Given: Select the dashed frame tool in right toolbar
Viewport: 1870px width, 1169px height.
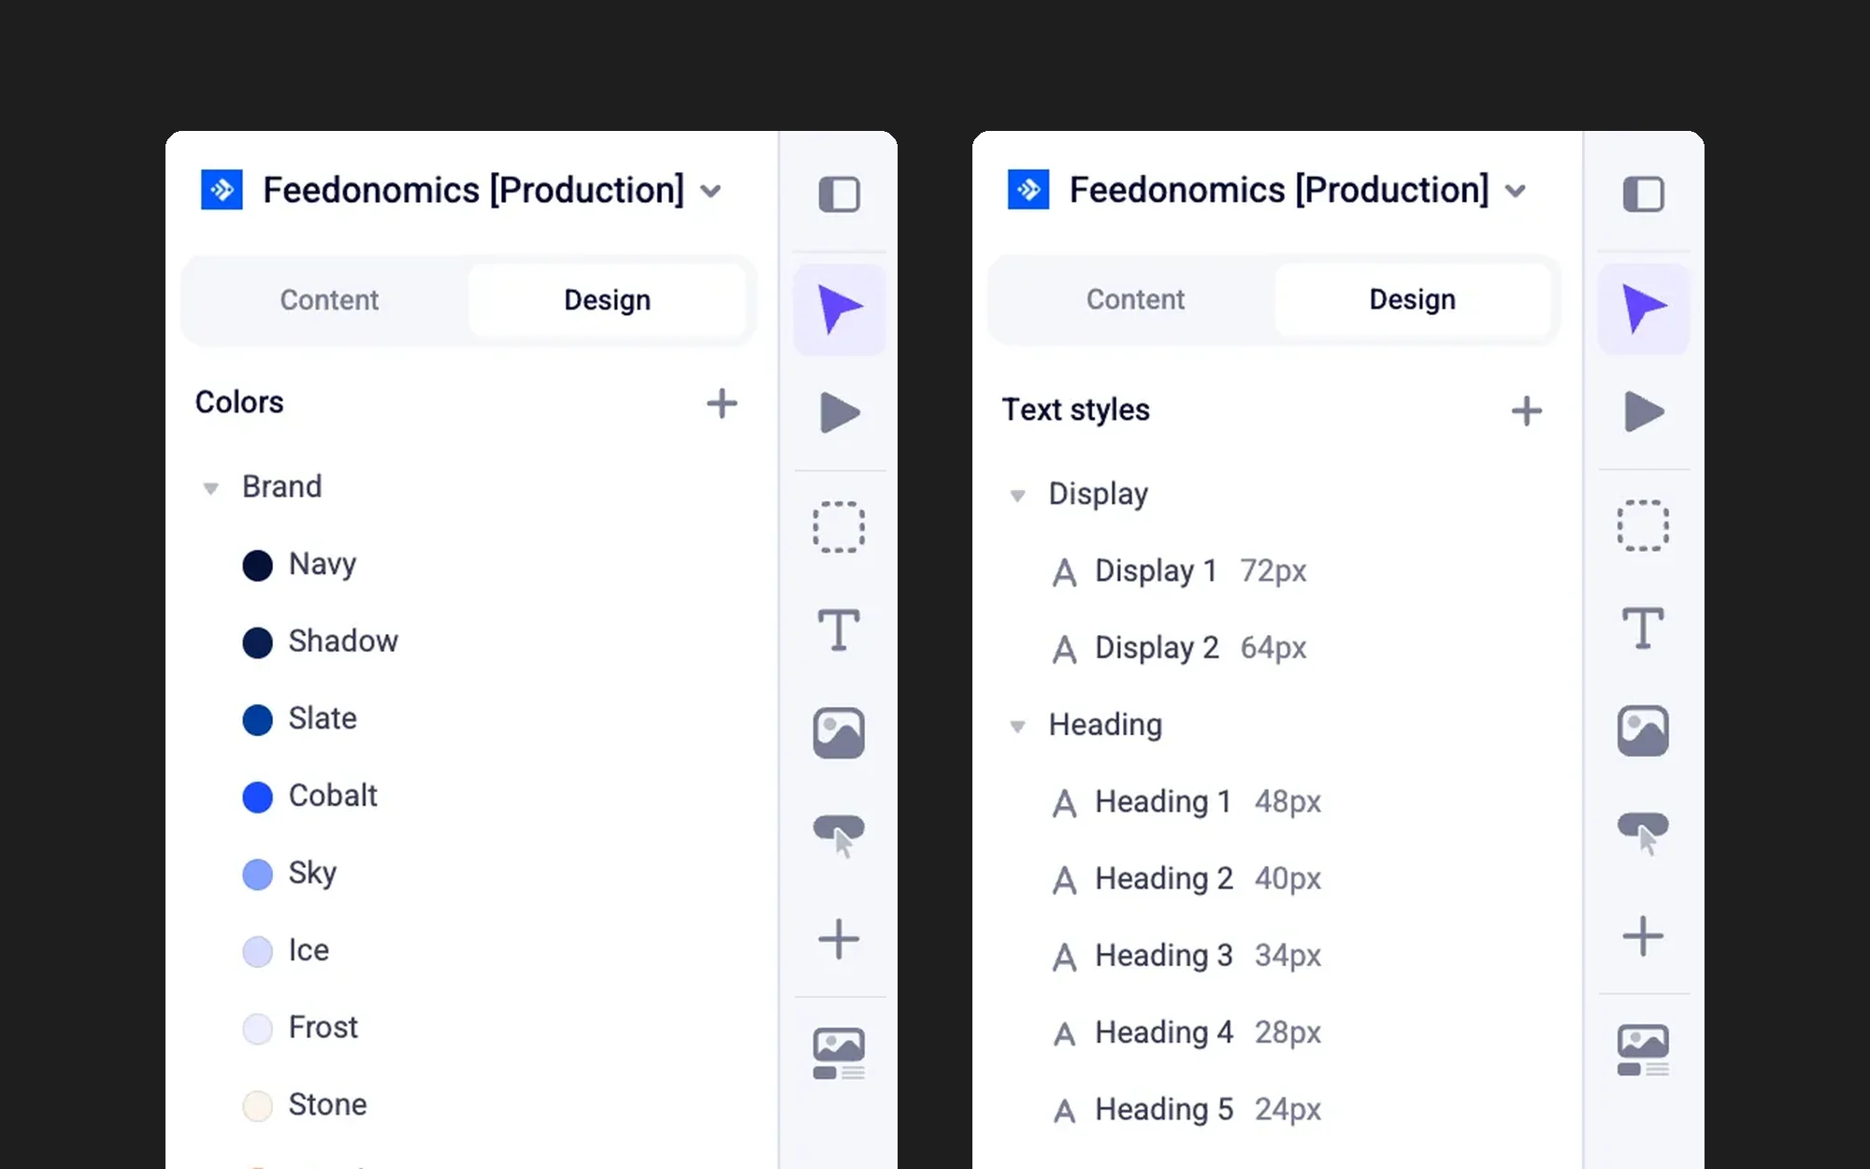Looking at the screenshot, I should click(1643, 526).
